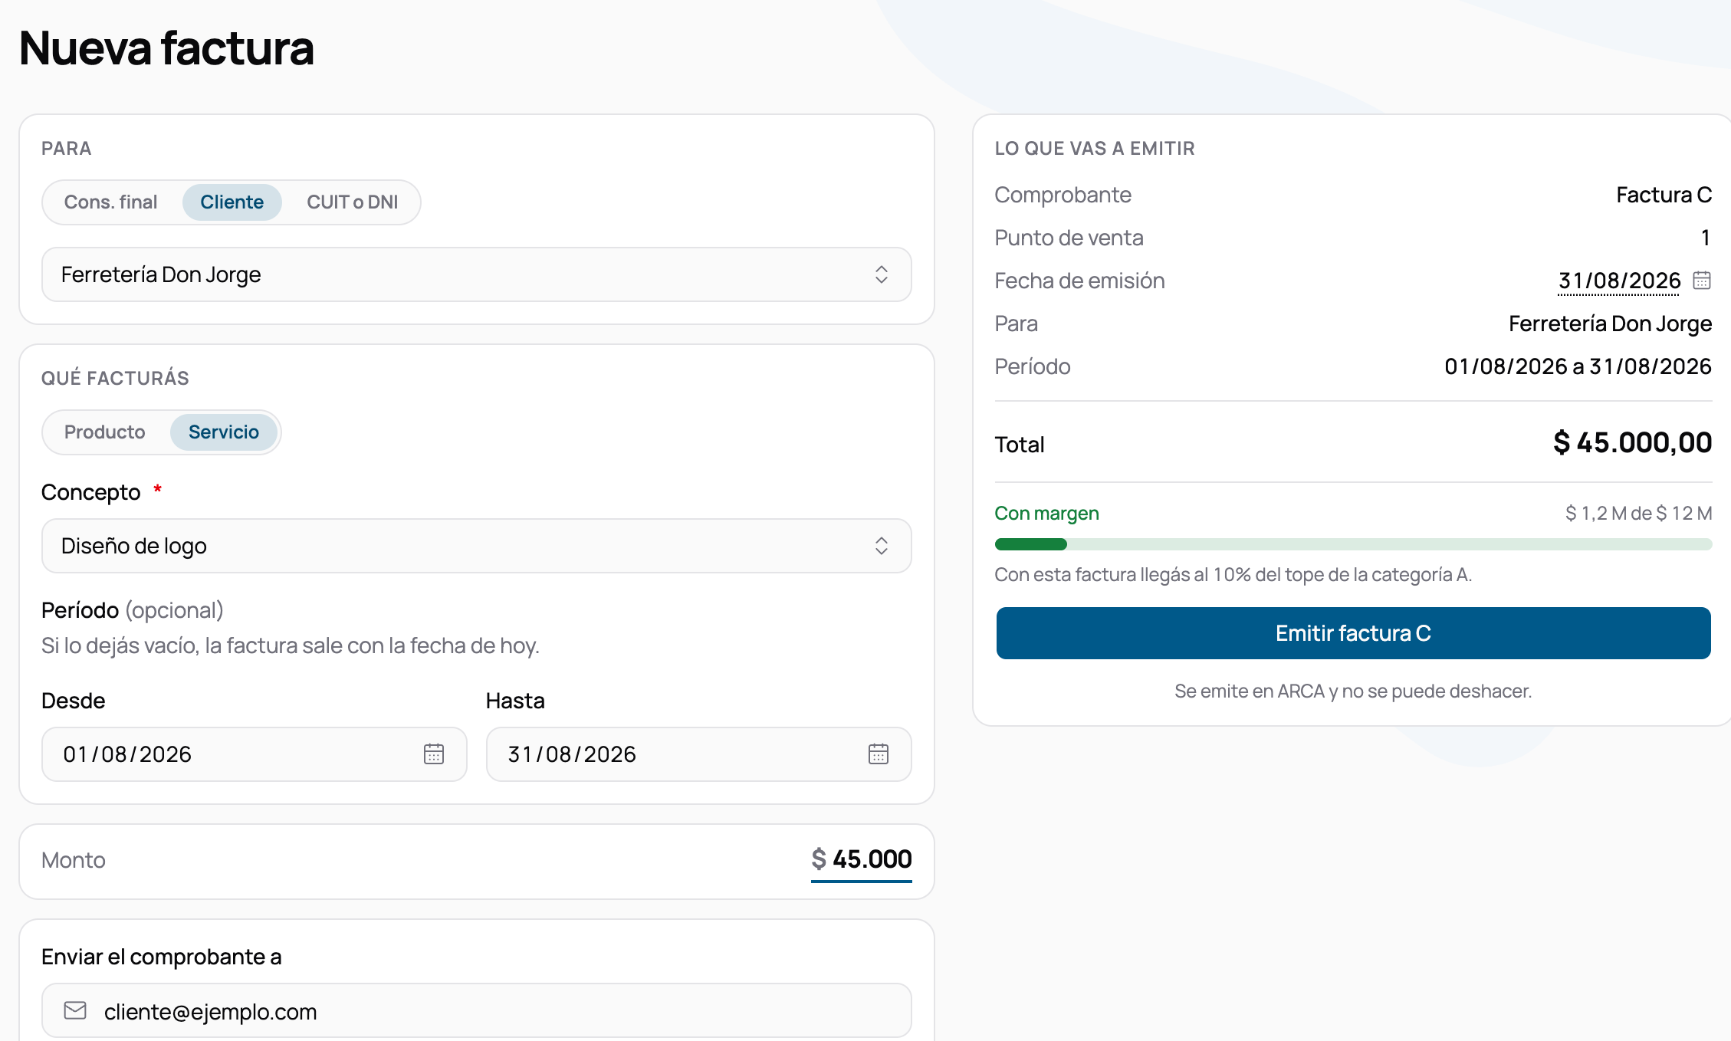Click the Total value $ 45.000,00

[1632, 442]
